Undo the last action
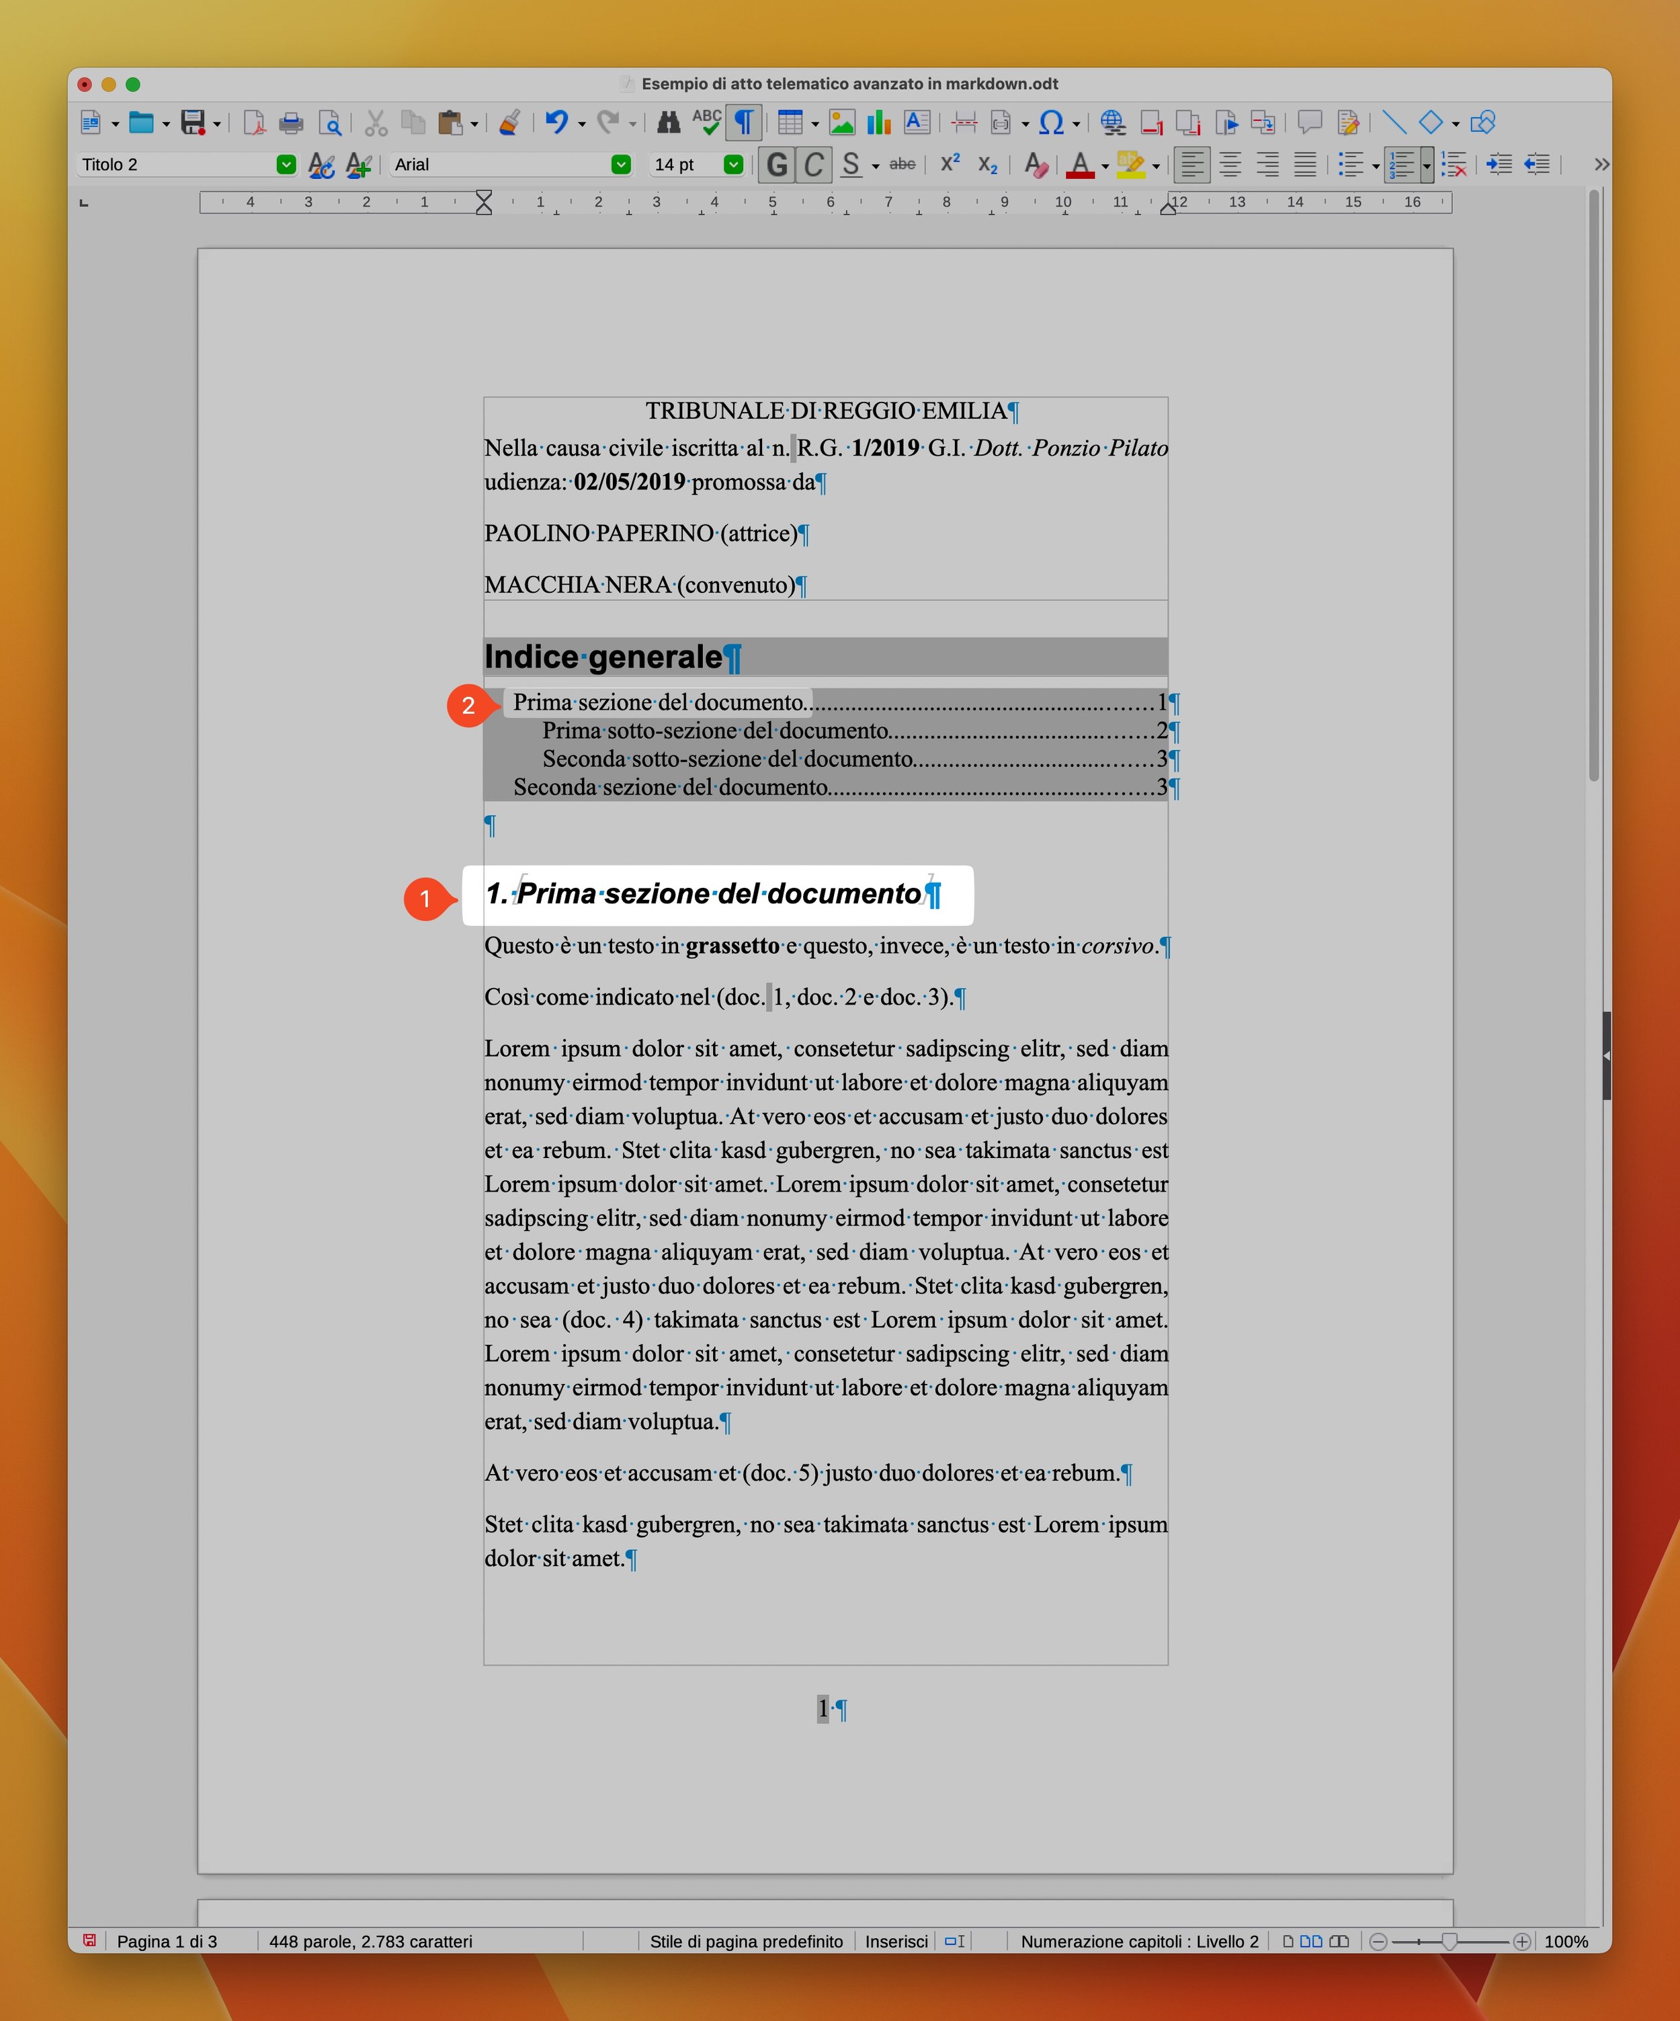This screenshot has height=2021, width=1680. click(556, 122)
